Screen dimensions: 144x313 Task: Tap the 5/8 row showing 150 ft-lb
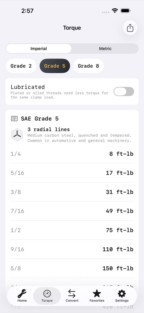72,268
